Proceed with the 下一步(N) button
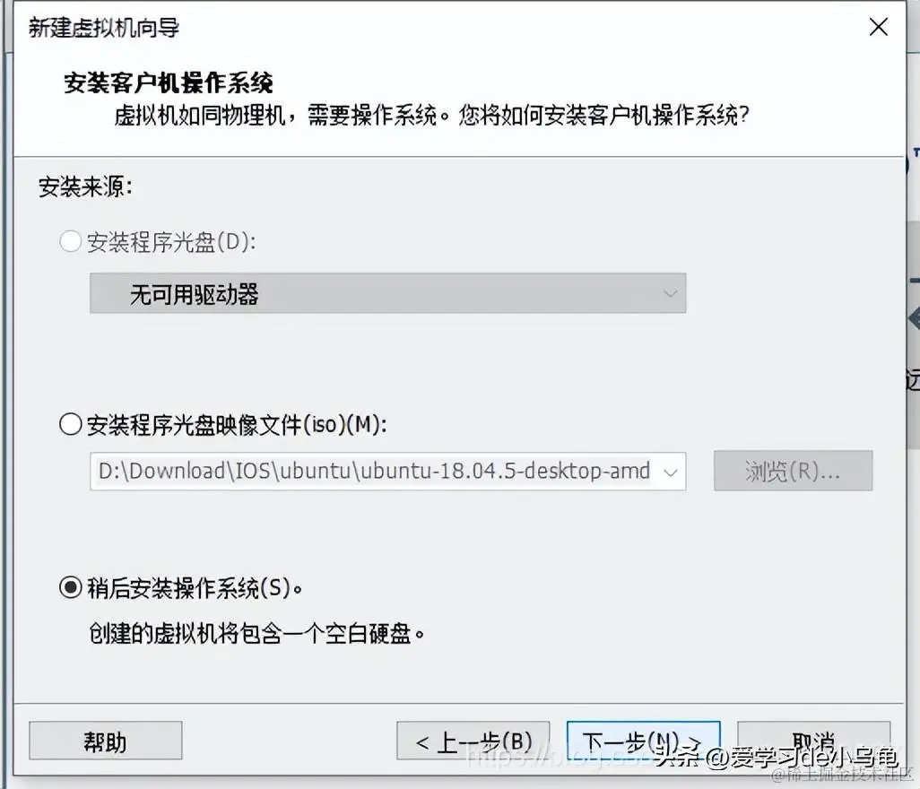 point(643,741)
